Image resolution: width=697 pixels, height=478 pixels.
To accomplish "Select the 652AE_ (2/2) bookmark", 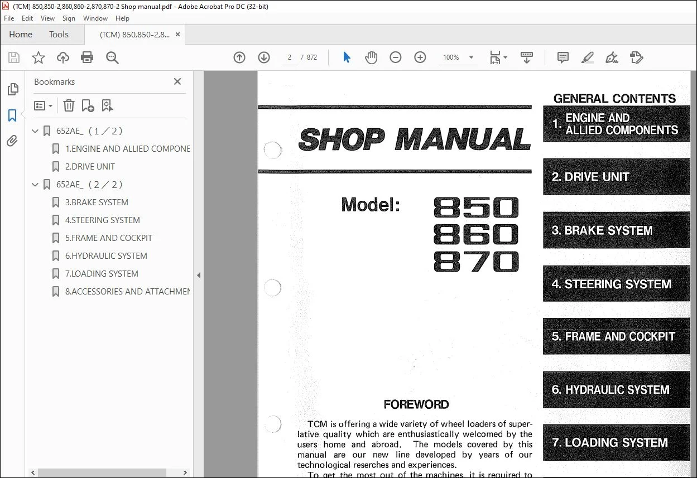I will point(89,185).
